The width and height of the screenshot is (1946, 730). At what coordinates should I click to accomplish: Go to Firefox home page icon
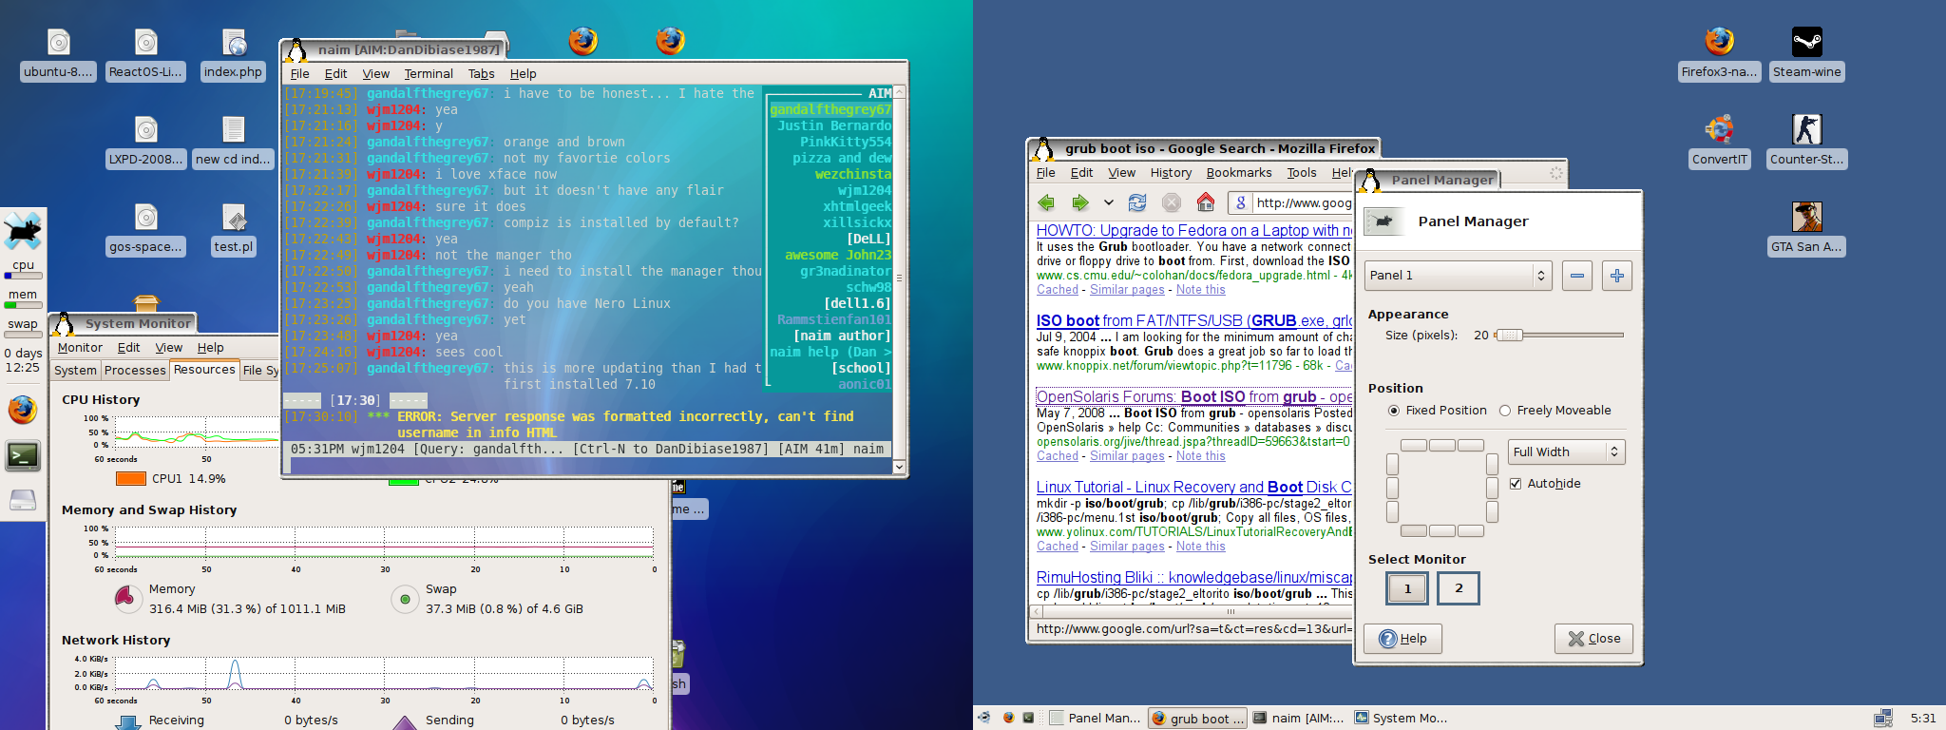(1205, 202)
